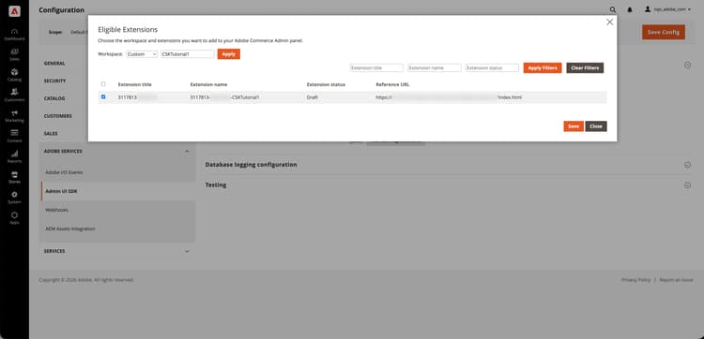
Task: Collapse the ADOBE SERVICES section
Action: (117, 152)
